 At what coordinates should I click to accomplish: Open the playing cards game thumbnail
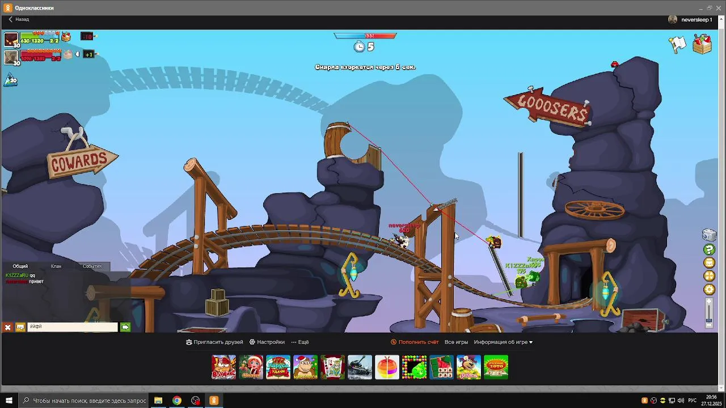click(x=332, y=367)
